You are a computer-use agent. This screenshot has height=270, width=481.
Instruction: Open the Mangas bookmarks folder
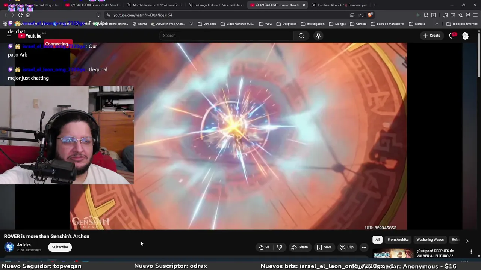pos(337,24)
